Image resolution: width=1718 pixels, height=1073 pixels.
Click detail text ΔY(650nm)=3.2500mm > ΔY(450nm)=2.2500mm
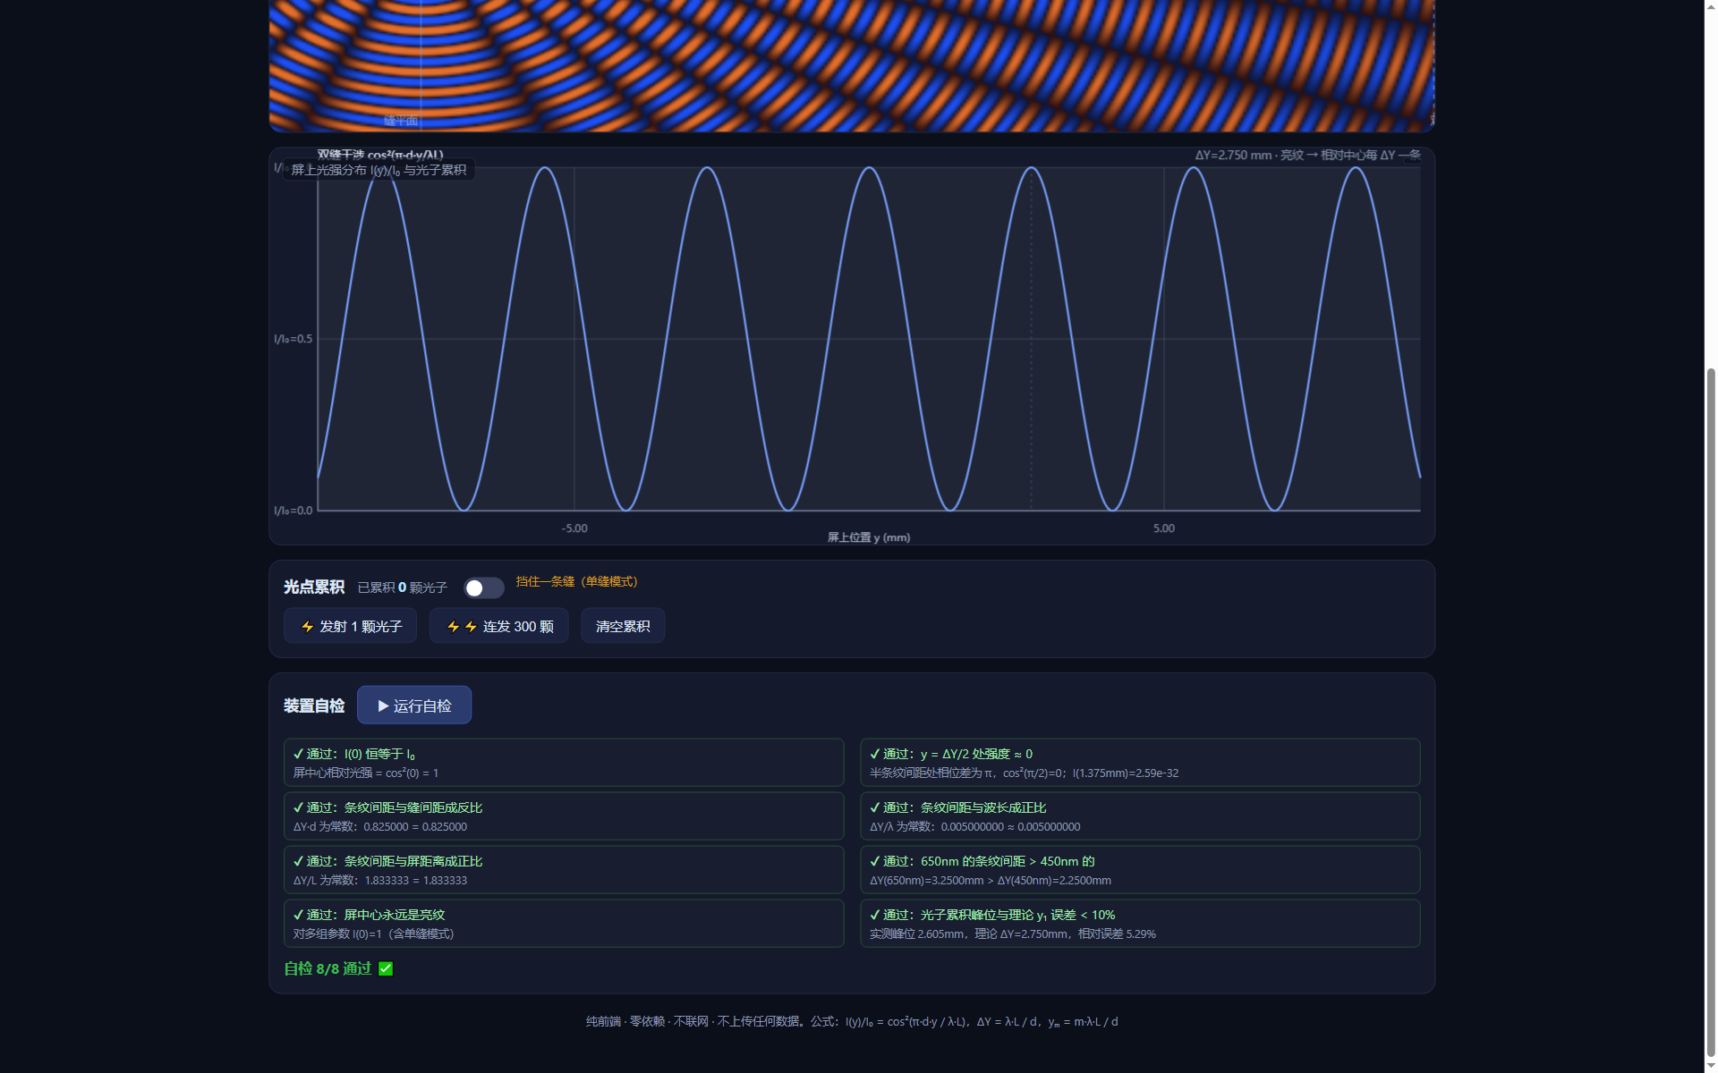(991, 881)
